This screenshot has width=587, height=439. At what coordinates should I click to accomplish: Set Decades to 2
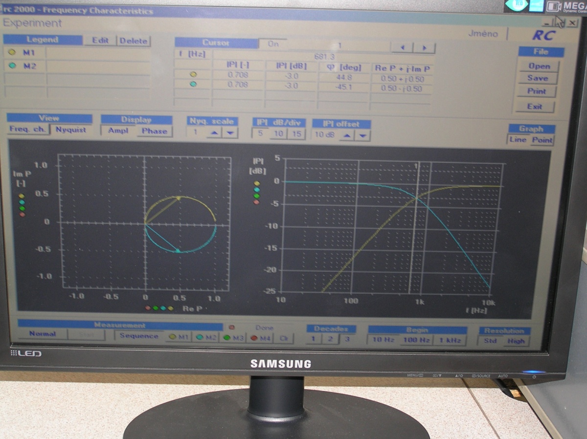pyautogui.click(x=330, y=340)
